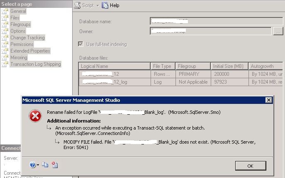
Task: Click OK in the error dialog
Action: tap(251, 166)
